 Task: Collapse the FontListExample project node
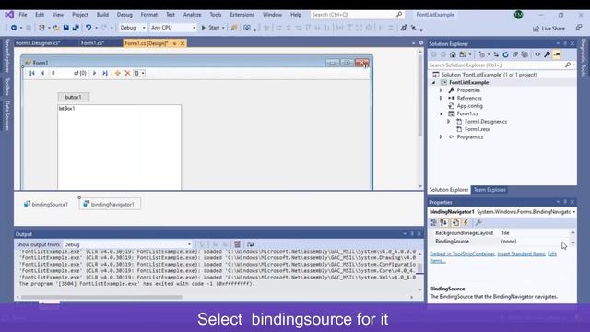(x=434, y=82)
